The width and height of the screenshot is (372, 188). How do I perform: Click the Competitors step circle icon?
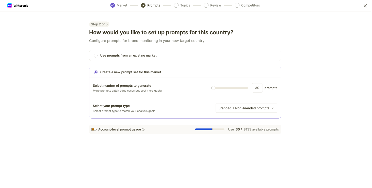237,5
